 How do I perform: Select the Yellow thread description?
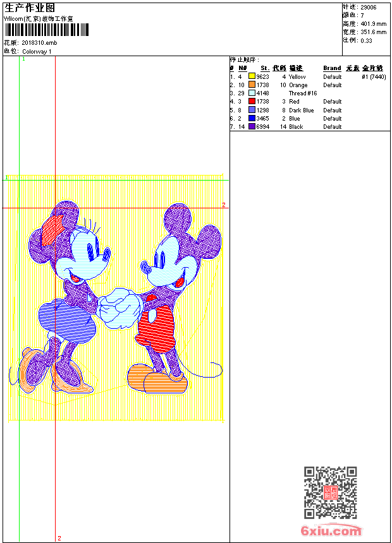(297, 77)
